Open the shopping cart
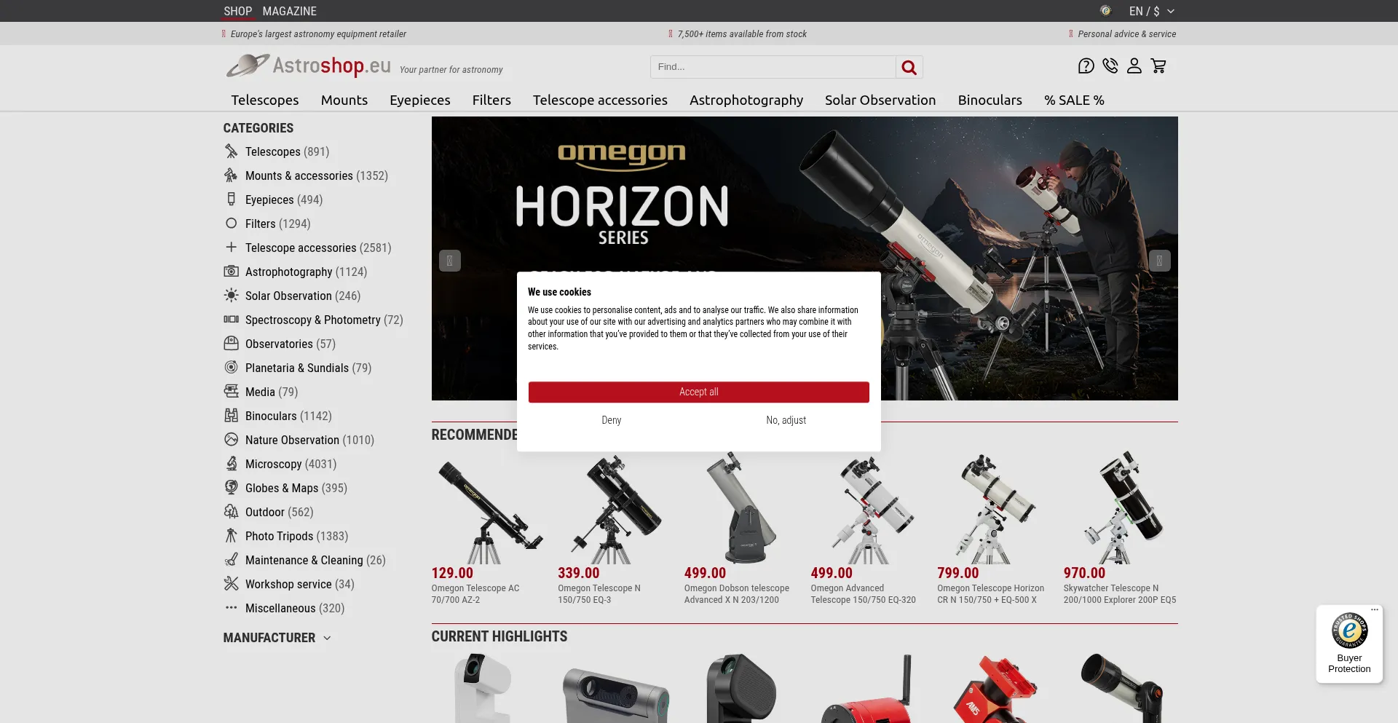The height and width of the screenshot is (723, 1398). click(1158, 66)
